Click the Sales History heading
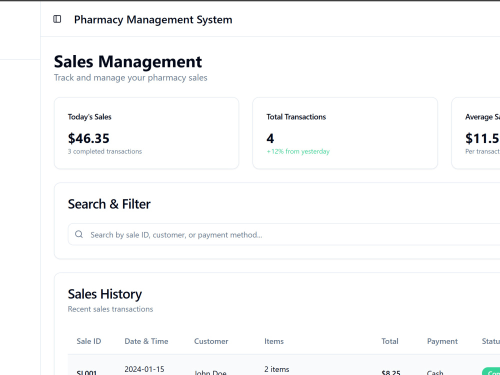 pyautogui.click(x=105, y=294)
